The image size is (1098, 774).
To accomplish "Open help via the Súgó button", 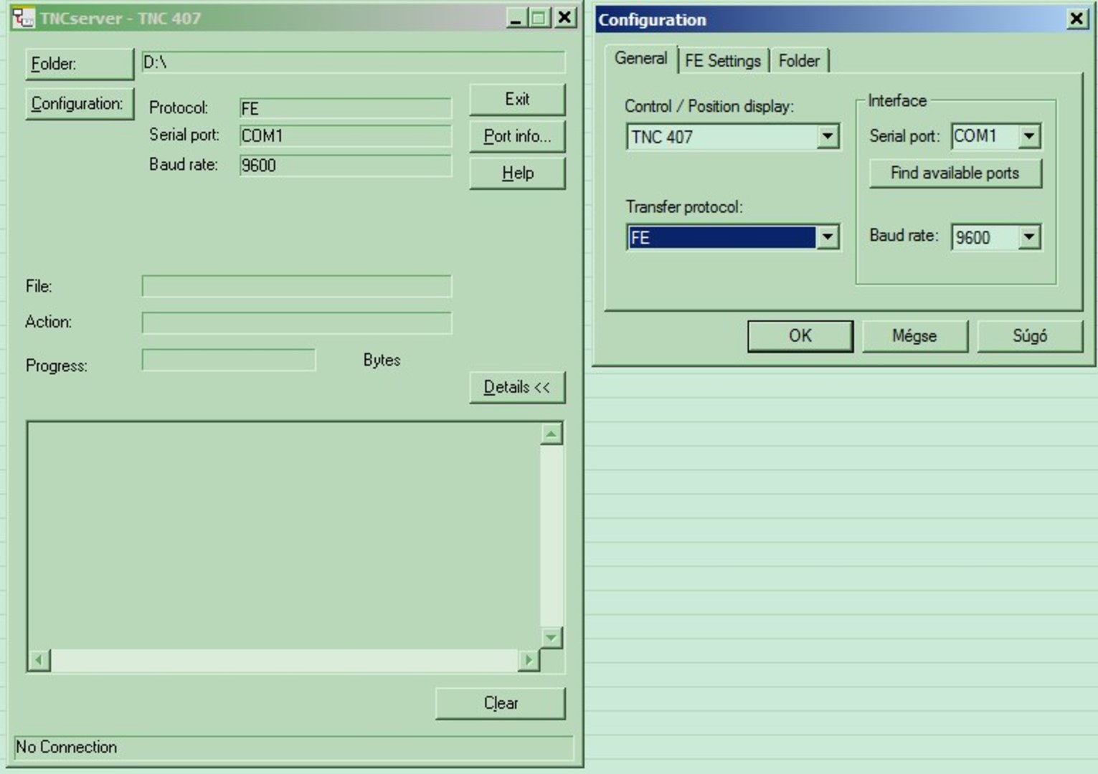I will pos(1029,336).
